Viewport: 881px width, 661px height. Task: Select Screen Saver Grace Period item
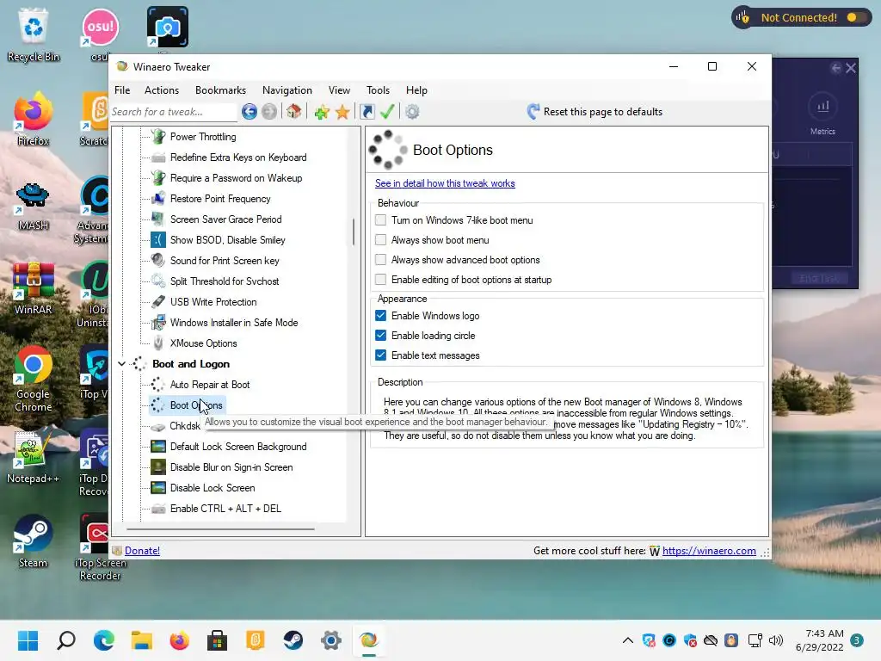(x=226, y=219)
